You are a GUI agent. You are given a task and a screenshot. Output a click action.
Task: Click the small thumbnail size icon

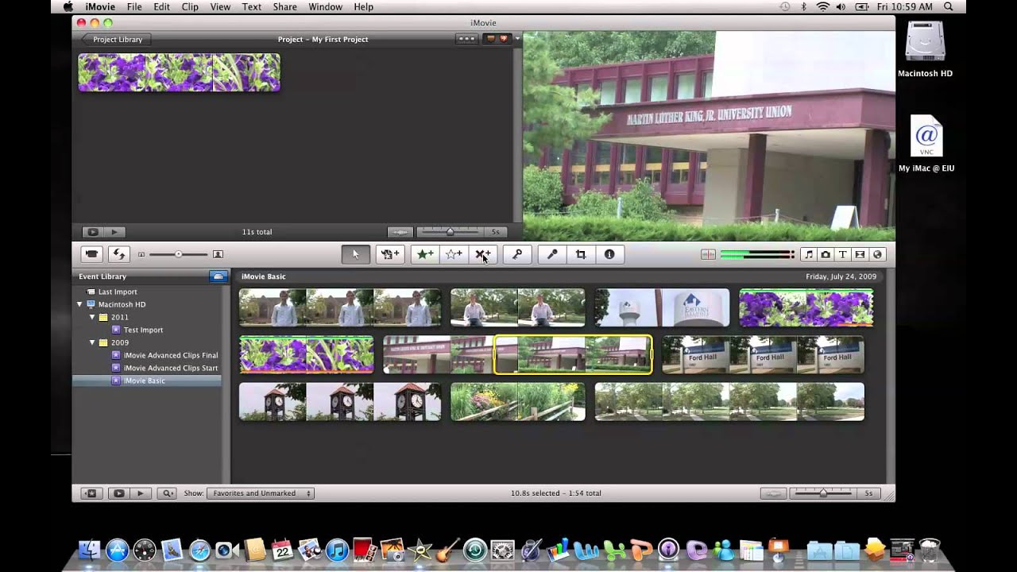[141, 254]
